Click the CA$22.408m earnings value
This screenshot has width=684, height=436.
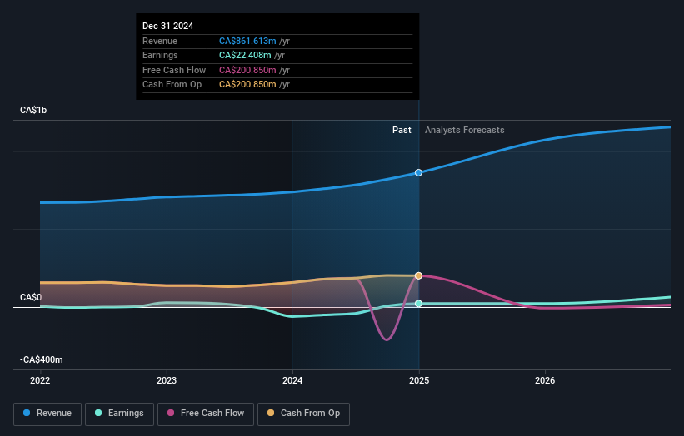245,55
